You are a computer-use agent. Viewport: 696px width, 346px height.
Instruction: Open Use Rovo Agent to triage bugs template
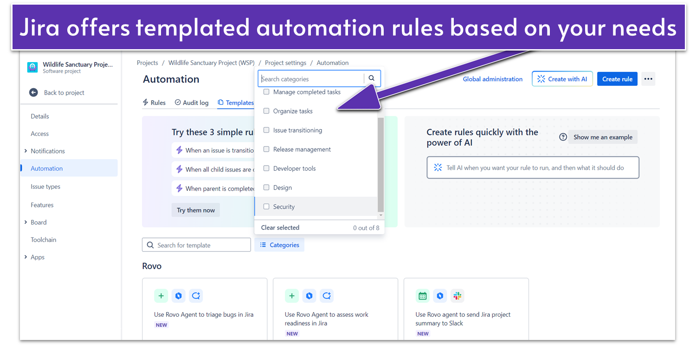[205, 309]
